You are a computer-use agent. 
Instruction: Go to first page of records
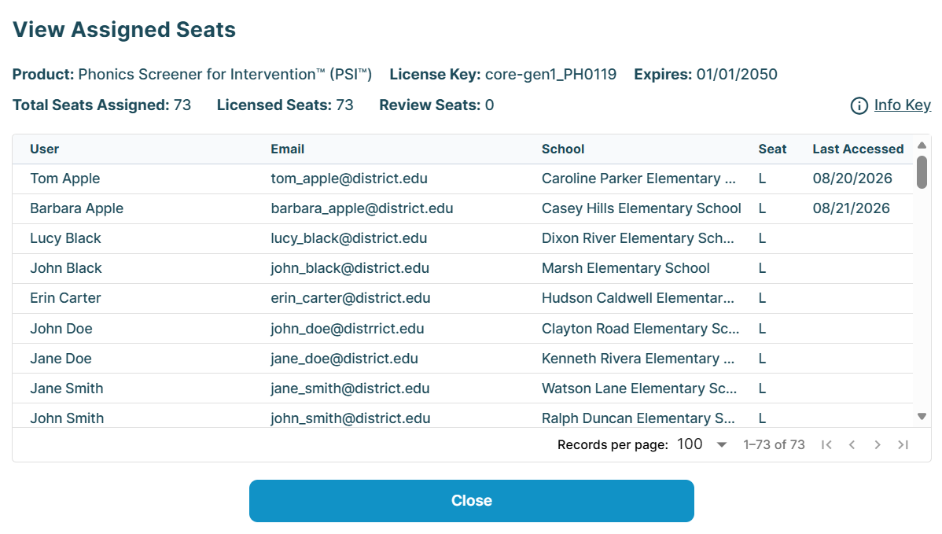tap(826, 444)
